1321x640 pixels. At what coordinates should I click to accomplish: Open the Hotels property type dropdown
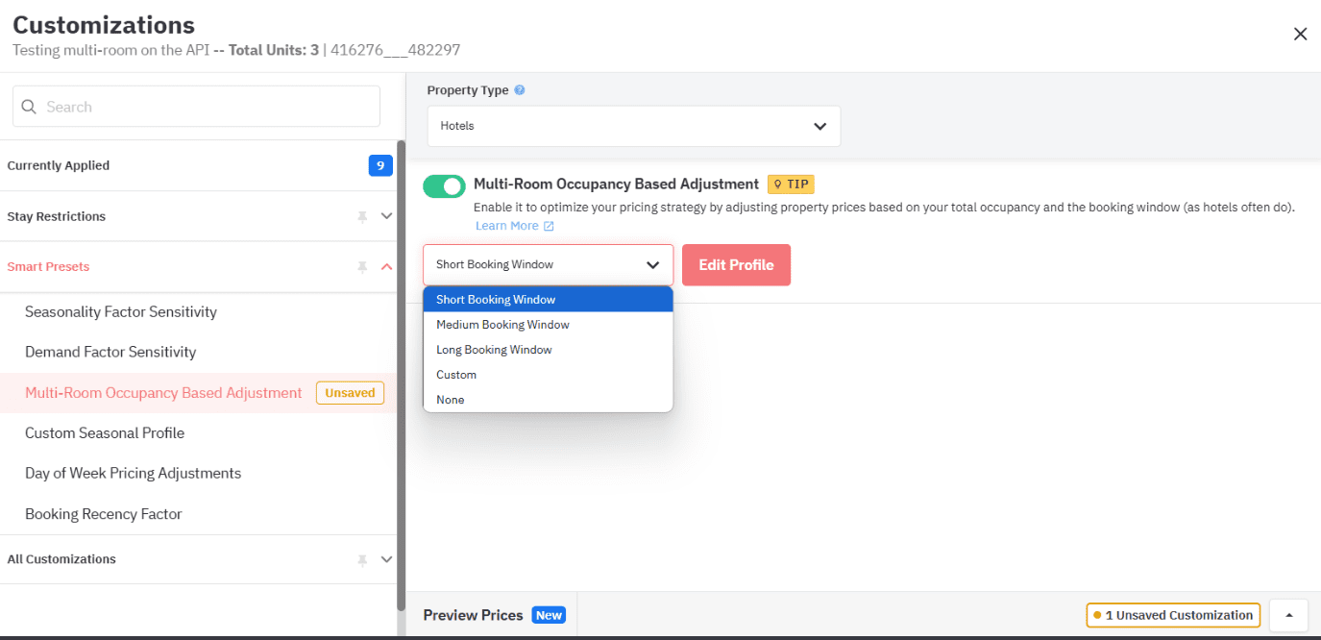point(633,126)
